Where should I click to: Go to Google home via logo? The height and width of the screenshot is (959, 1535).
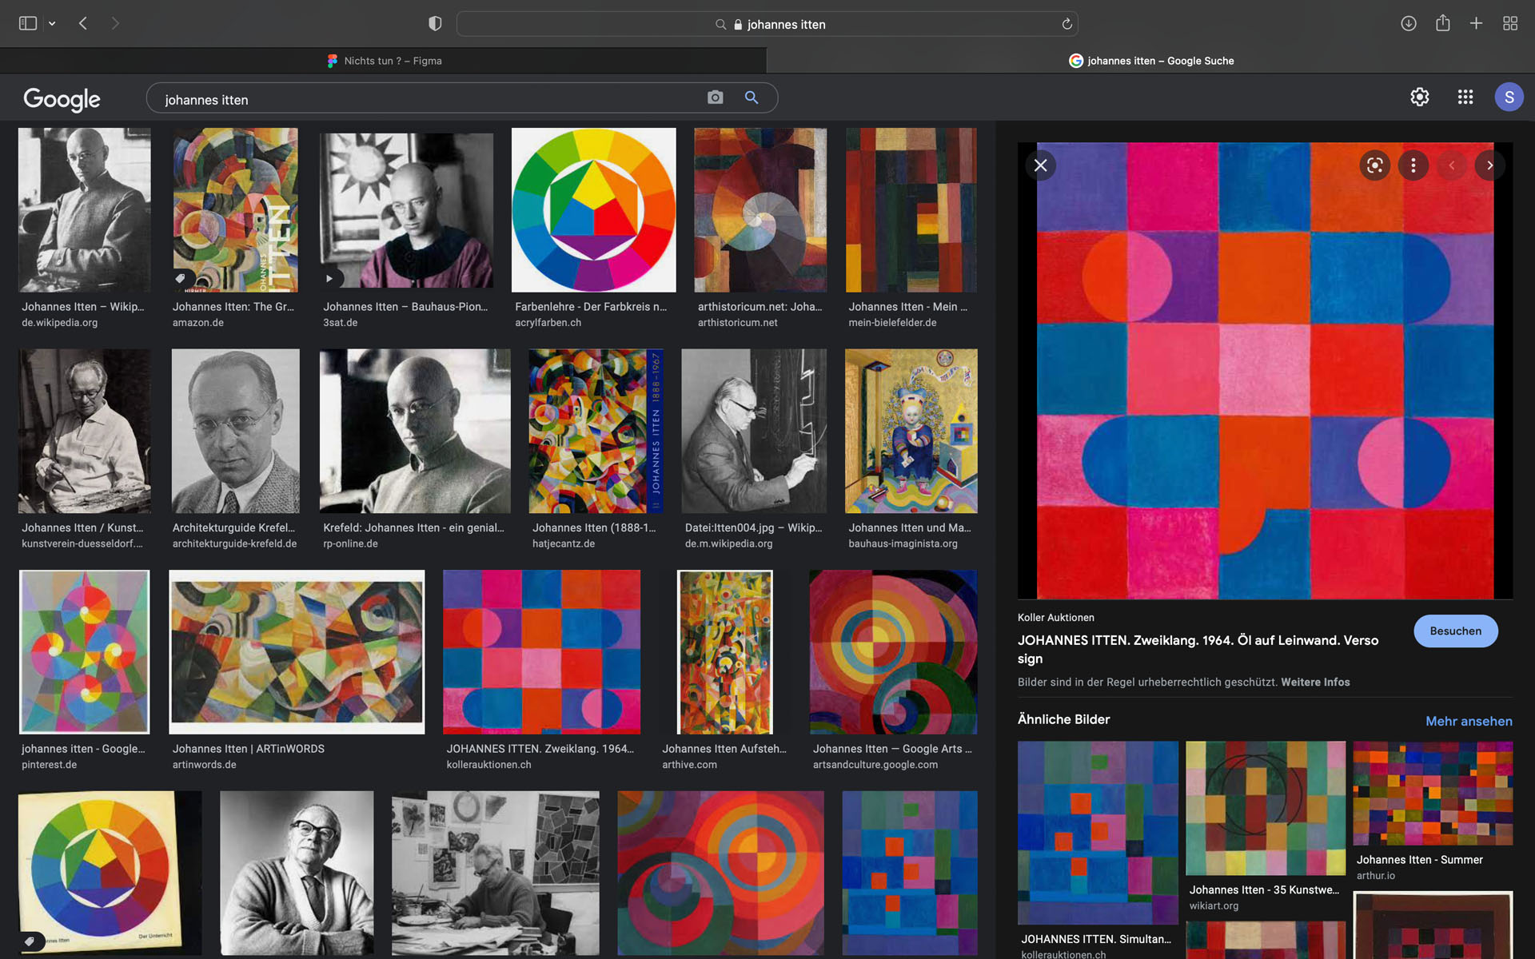click(62, 99)
